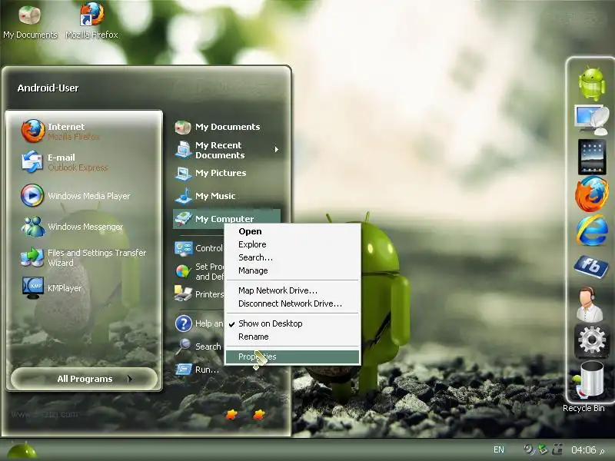
Task: Click the right orange star button
Action: 259,414
